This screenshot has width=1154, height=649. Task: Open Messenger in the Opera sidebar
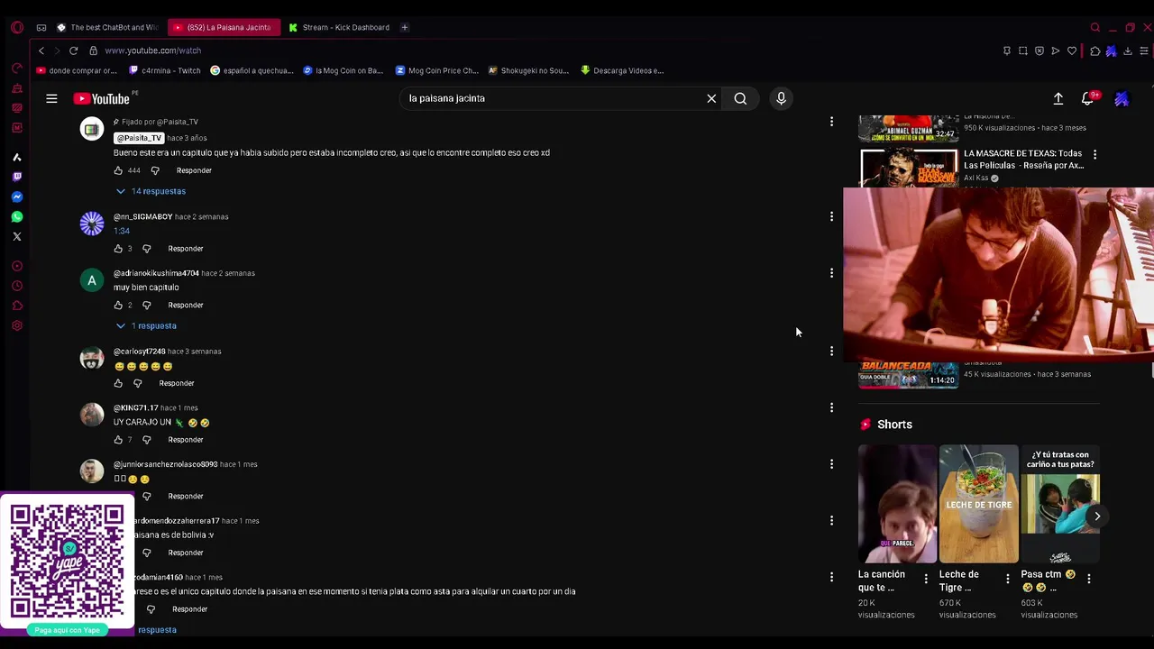(x=16, y=197)
